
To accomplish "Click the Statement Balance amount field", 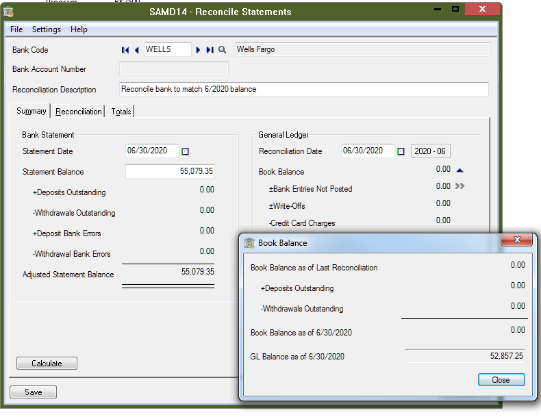I will click(170, 172).
